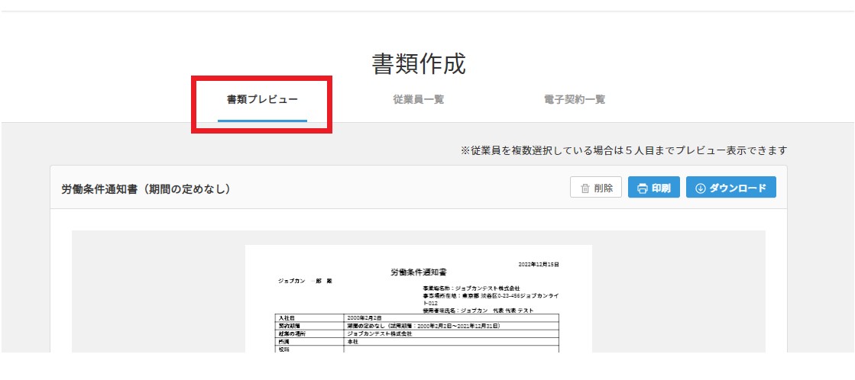Click the printer icon beside 印刷

(643, 188)
